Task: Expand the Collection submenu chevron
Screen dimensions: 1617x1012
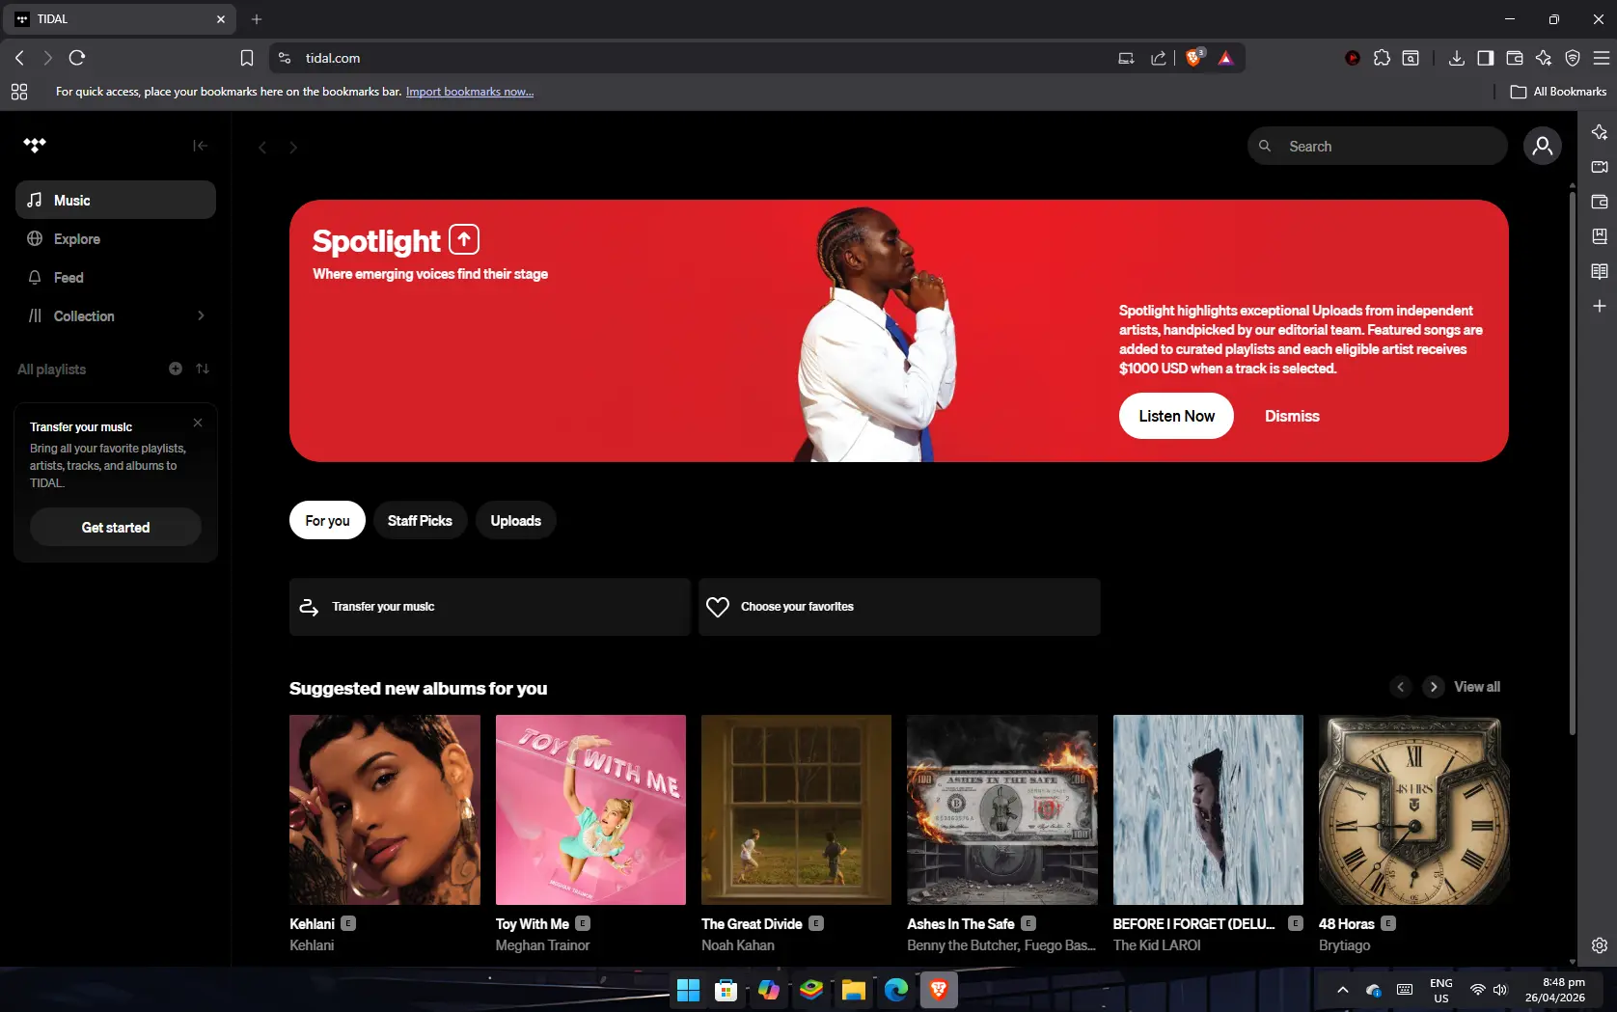Action: [201, 315]
